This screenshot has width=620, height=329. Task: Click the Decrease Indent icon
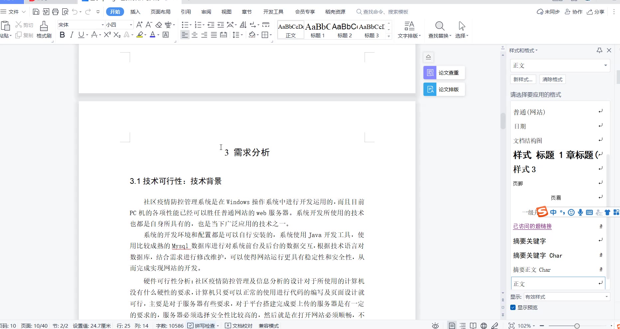pos(211,25)
